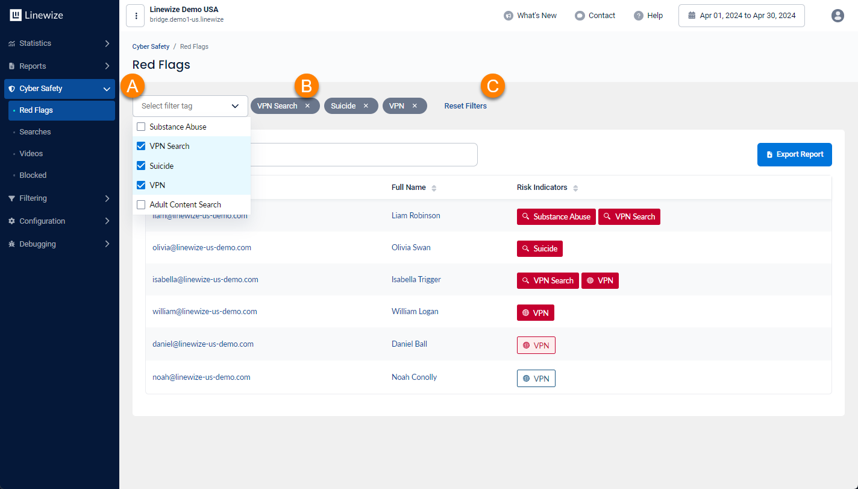This screenshot has width=858, height=489.
Task: Remove the Suicide filter tag
Action: click(x=366, y=106)
